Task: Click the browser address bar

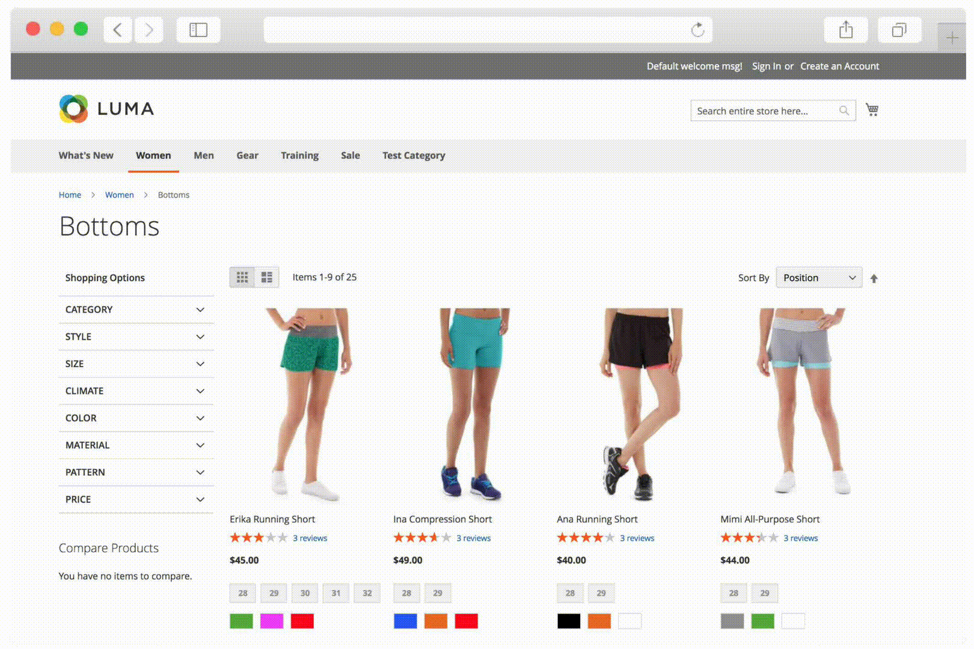Action: [x=488, y=29]
